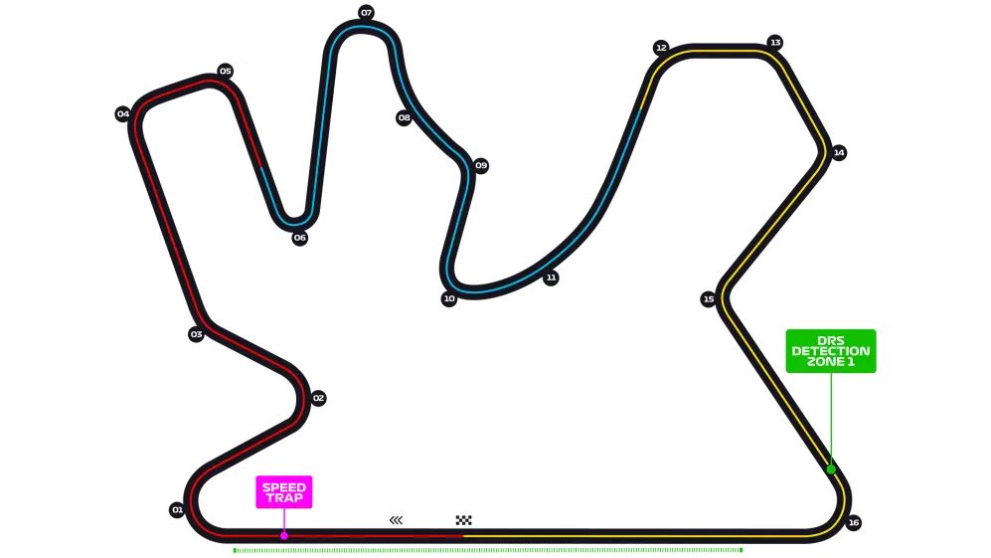Click the turn 16 marker

coord(853,522)
